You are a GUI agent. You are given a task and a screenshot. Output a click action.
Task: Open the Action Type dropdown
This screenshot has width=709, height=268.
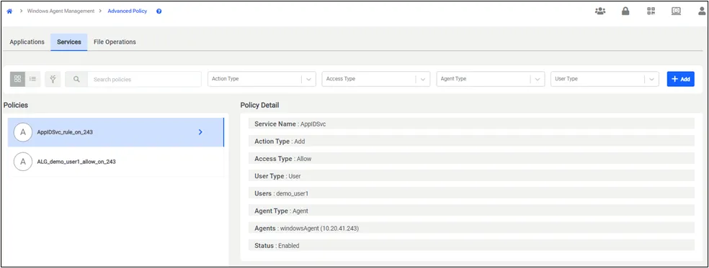click(x=262, y=79)
